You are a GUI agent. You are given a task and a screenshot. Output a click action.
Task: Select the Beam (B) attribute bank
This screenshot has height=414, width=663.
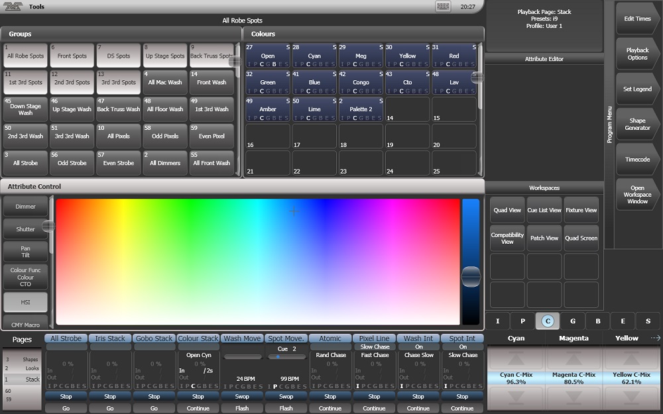pos(598,321)
